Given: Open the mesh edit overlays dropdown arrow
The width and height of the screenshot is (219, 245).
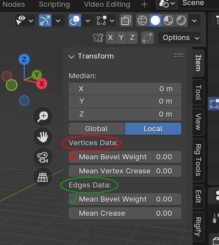Looking at the screenshot, I should click(x=112, y=20).
